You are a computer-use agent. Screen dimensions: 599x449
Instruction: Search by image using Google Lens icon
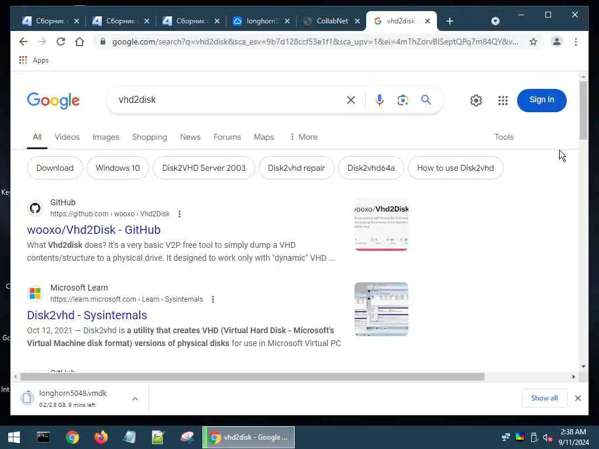[402, 100]
